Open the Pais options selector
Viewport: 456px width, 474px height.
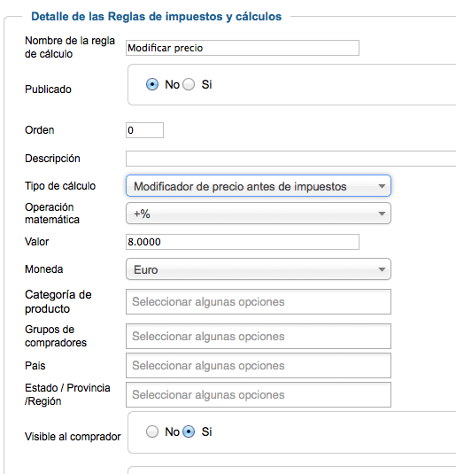pyautogui.click(x=259, y=366)
